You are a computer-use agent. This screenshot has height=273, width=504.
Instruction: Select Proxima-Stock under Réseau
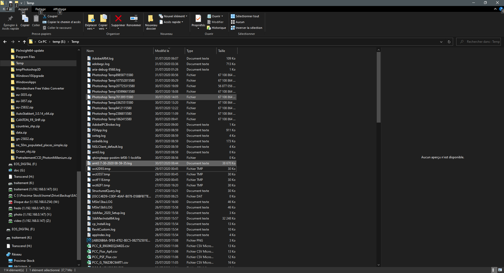[x=24, y=261]
